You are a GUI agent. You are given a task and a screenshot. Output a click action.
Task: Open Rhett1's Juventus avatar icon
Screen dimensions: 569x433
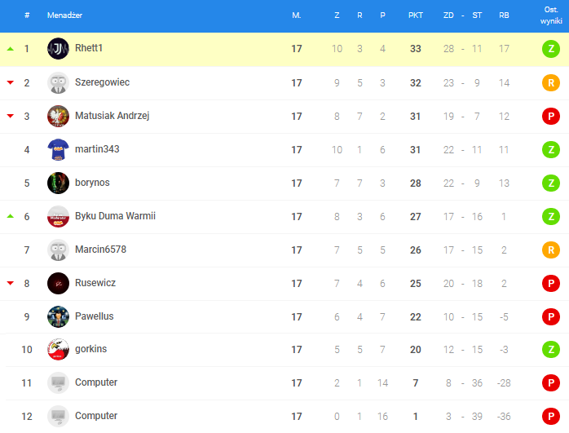coord(58,48)
